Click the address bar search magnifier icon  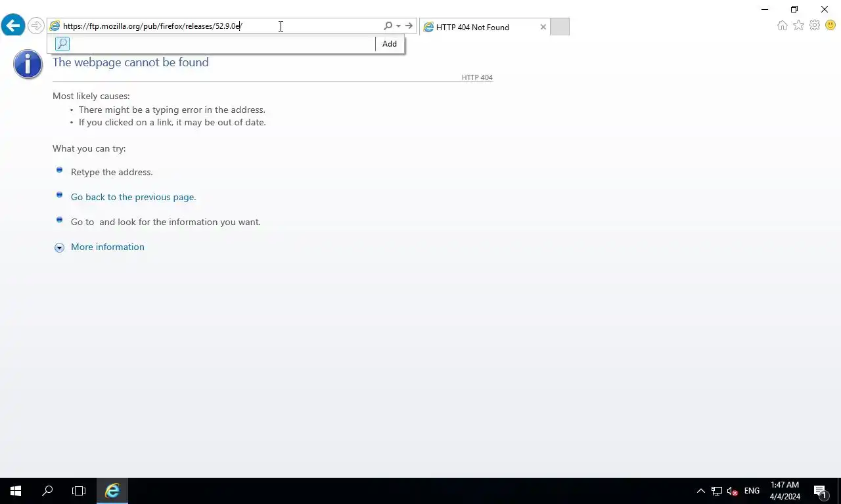[388, 26]
